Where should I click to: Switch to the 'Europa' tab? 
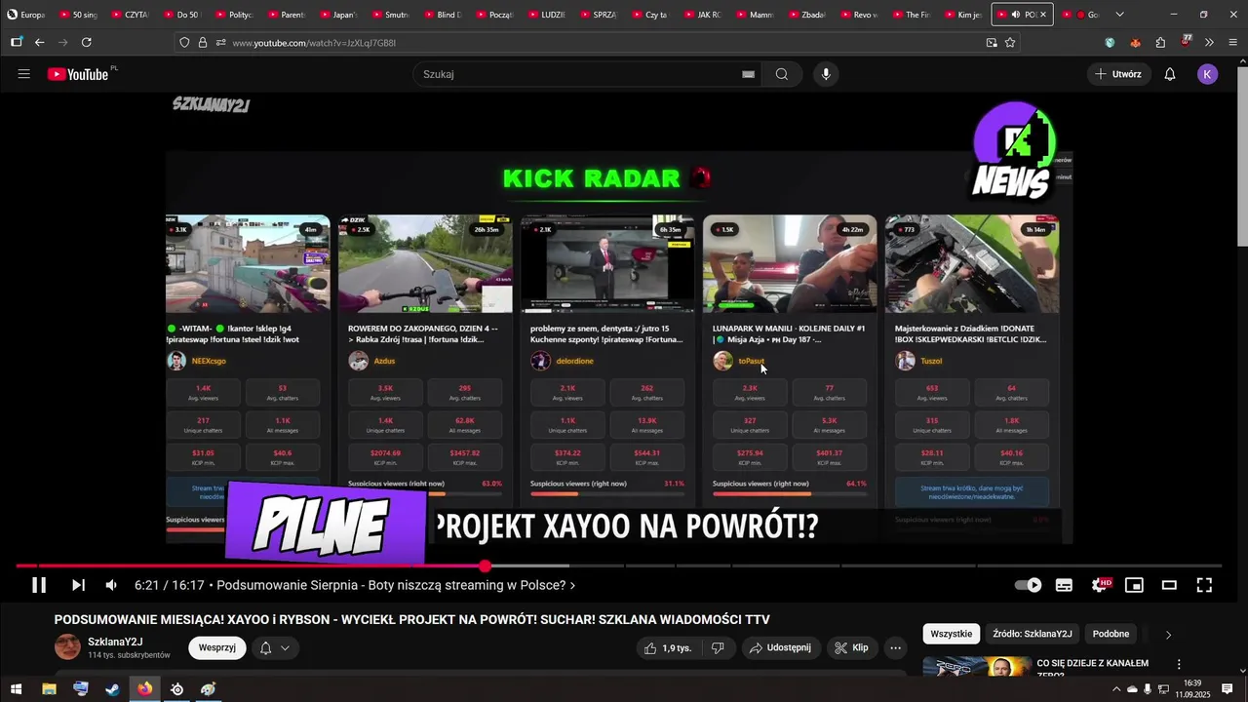(x=26, y=15)
